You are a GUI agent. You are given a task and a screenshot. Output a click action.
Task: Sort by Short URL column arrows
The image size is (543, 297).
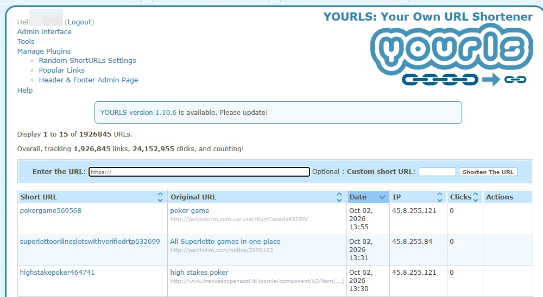[x=160, y=197]
